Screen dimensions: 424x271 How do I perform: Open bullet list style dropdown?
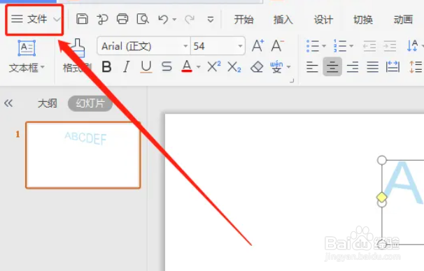coord(324,46)
